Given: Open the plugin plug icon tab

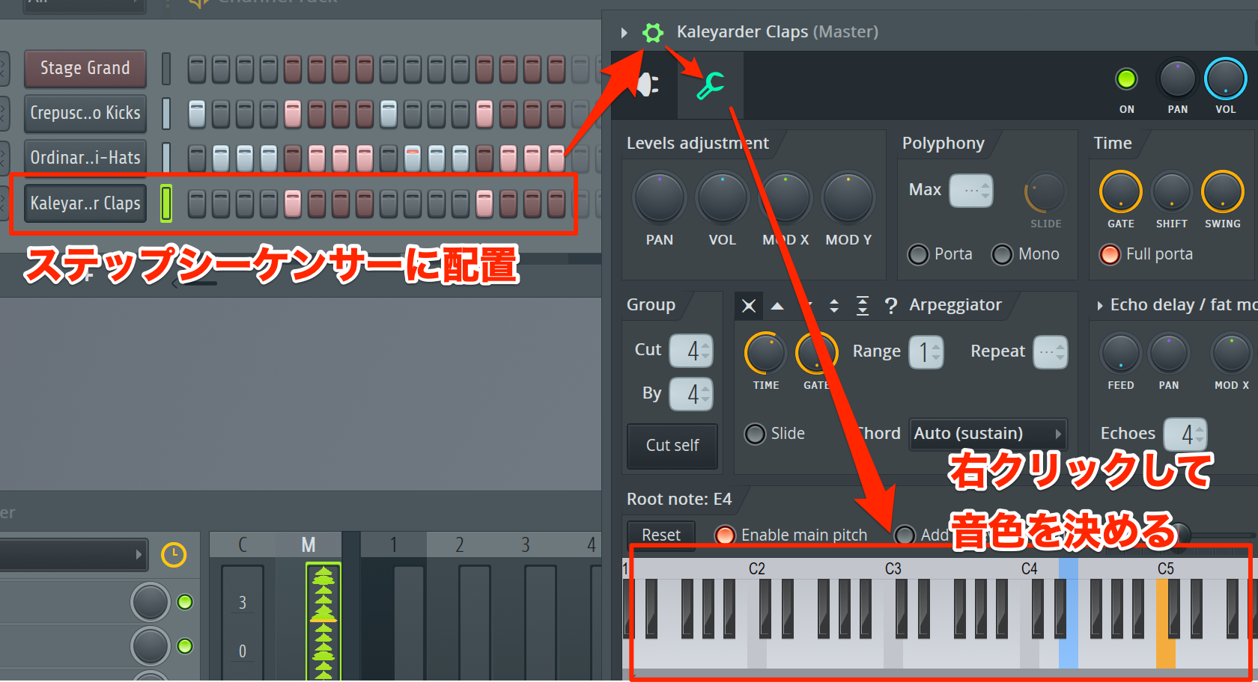Looking at the screenshot, I should coord(647,85).
